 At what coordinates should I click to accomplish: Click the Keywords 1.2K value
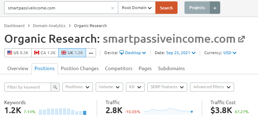(13, 110)
